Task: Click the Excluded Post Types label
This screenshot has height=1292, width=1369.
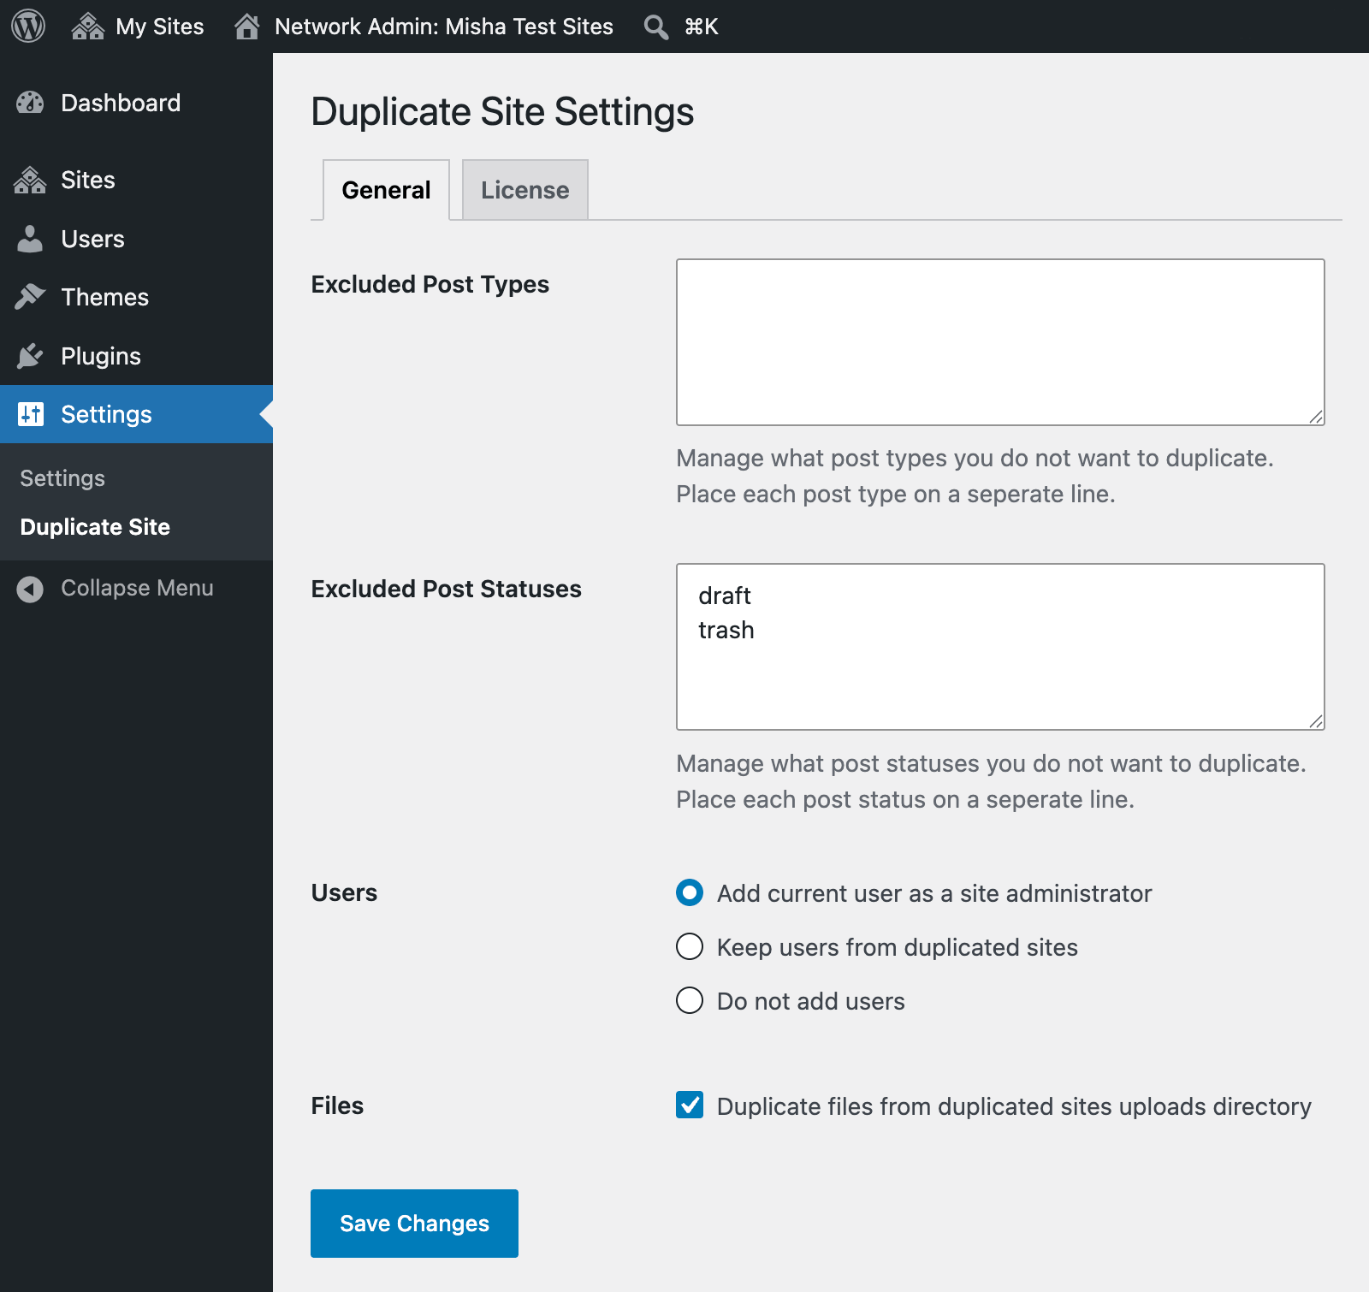Action: [x=430, y=284]
